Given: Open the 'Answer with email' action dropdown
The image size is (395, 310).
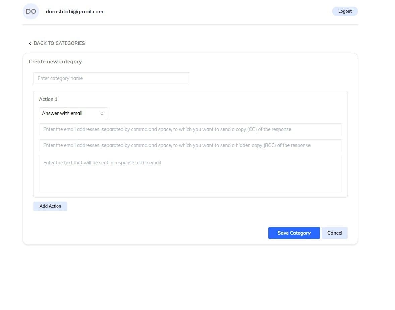Looking at the screenshot, I should [73, 113].
